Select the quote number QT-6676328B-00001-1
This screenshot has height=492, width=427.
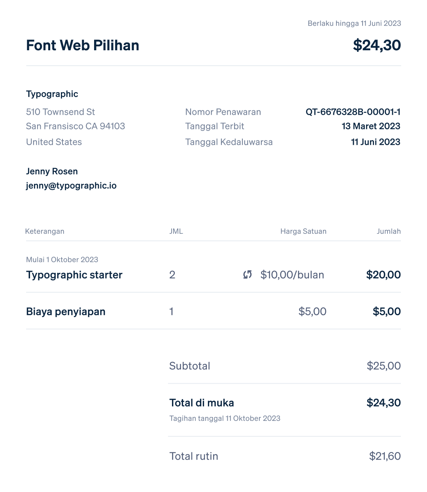(x=353, y=112)
